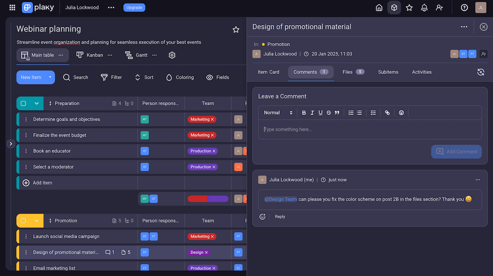Click the notifications bell icon

(x=424, y=7)
